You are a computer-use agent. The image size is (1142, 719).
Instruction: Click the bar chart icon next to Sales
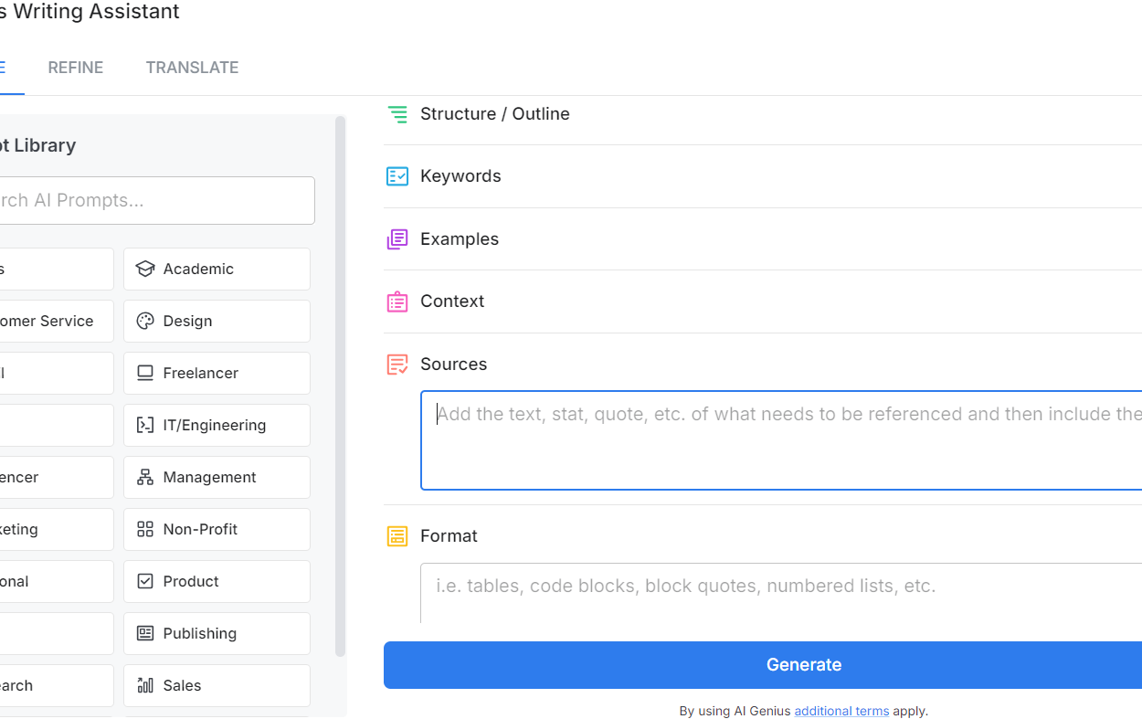click(145, 685)
